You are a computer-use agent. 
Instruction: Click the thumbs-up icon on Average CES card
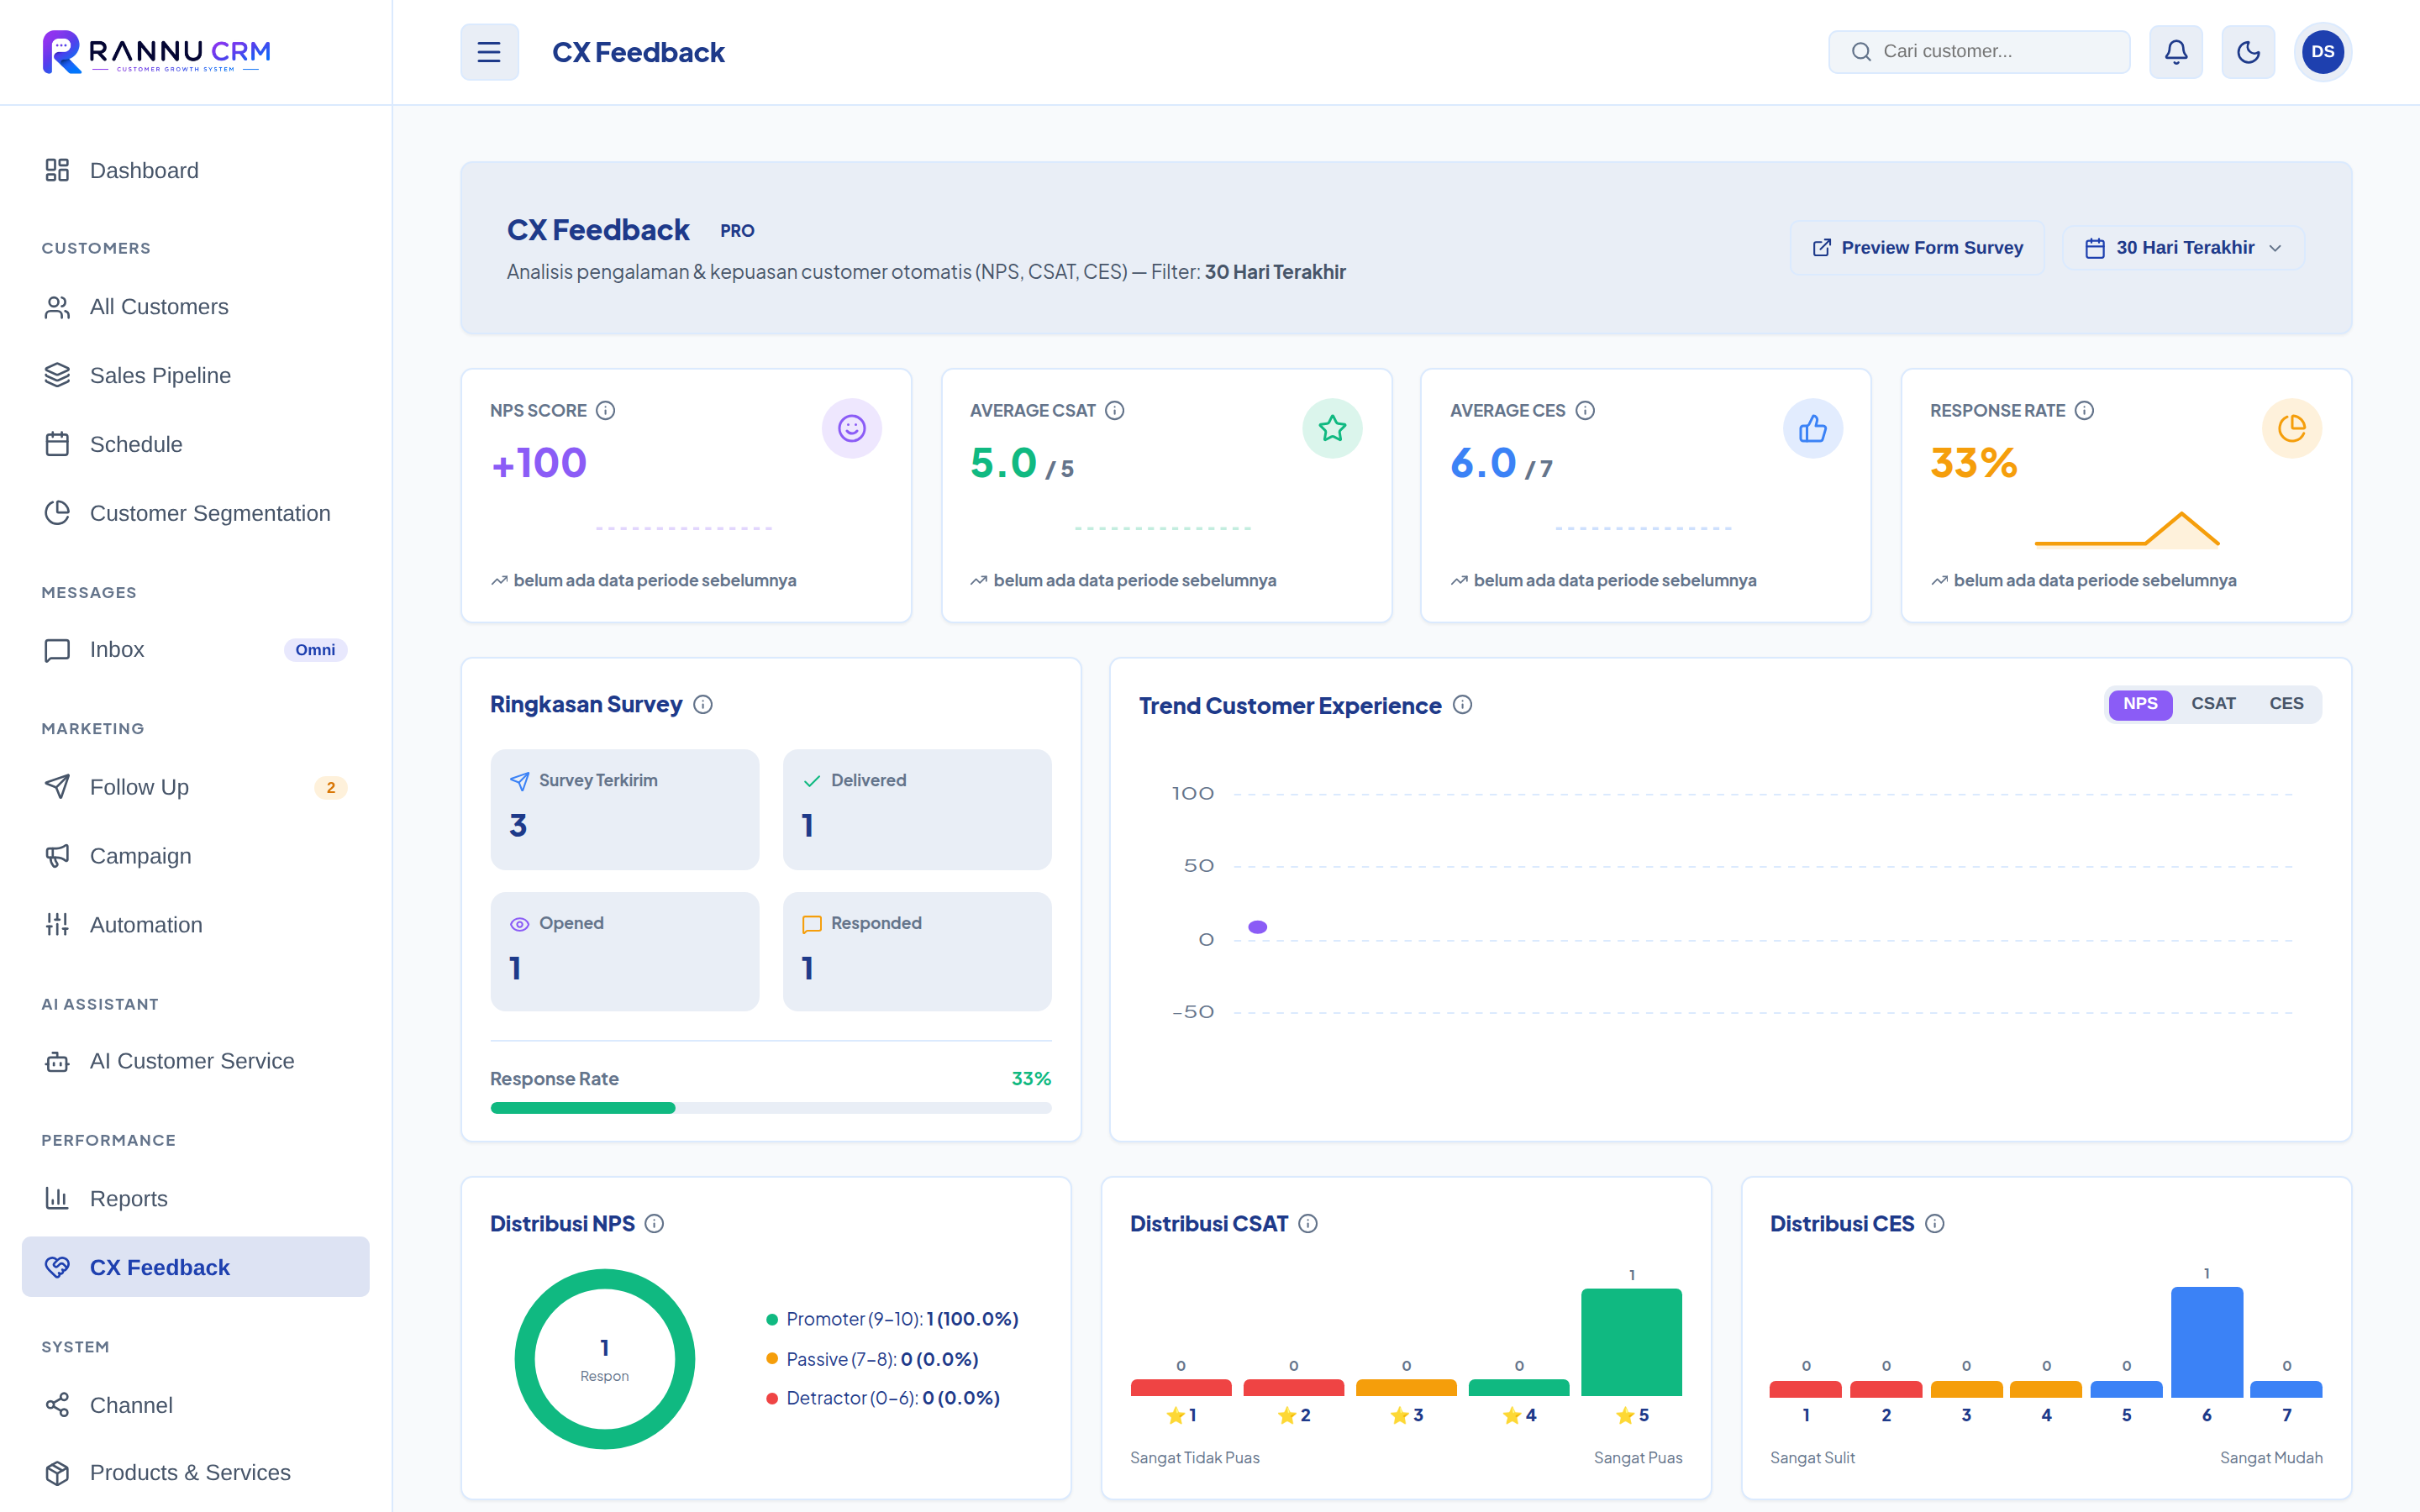tap(1812, 429)
